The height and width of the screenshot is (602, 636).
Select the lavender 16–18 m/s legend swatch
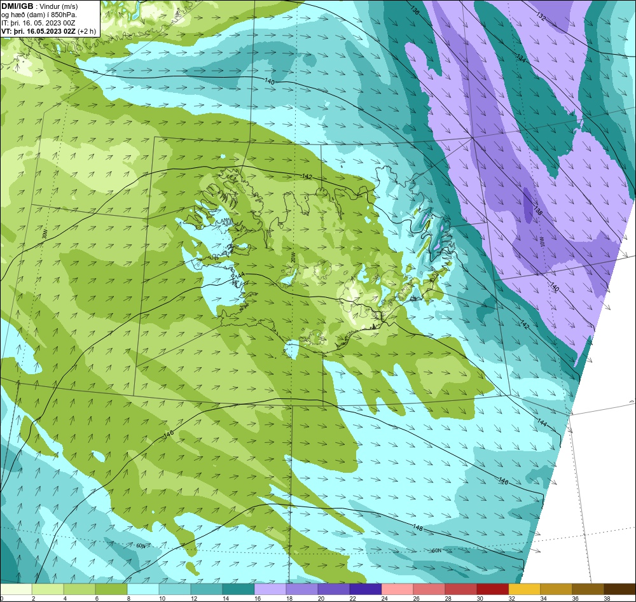270,589
